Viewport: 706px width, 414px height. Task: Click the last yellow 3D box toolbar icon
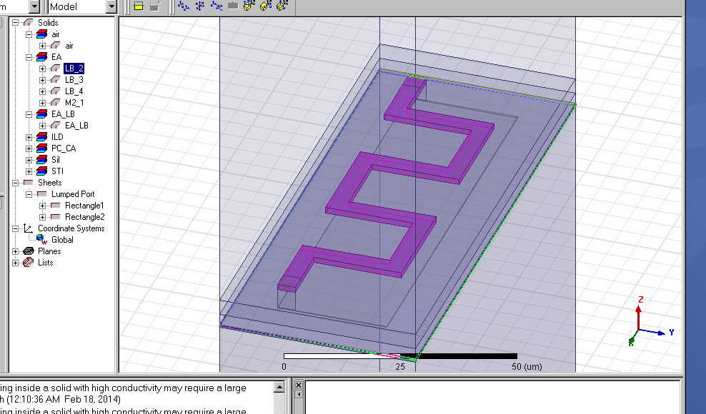tap(282, 6)
